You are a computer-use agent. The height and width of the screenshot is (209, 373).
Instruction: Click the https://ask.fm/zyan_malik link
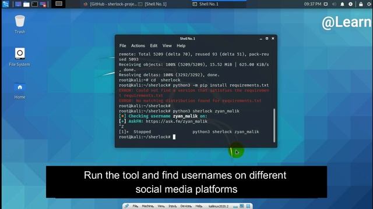(177, 121)
